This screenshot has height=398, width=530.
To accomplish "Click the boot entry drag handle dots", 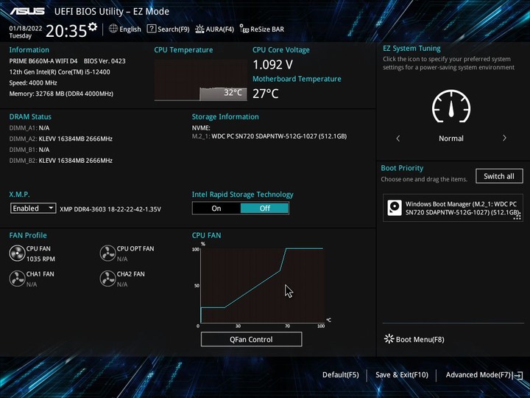I will pyautogui.click(x=517, y=216).
